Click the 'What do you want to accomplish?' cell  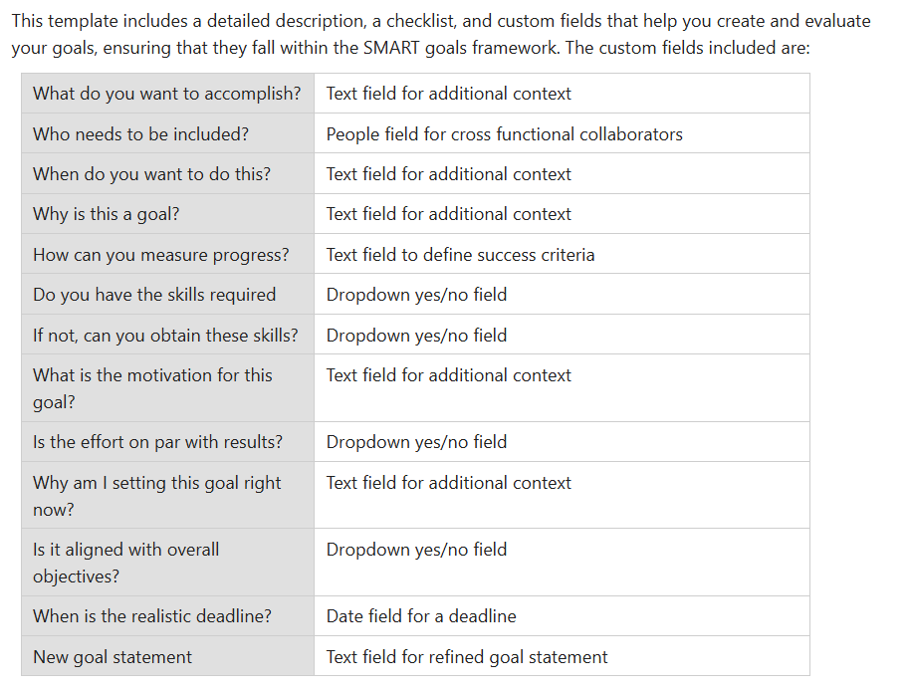click(166, 94)
